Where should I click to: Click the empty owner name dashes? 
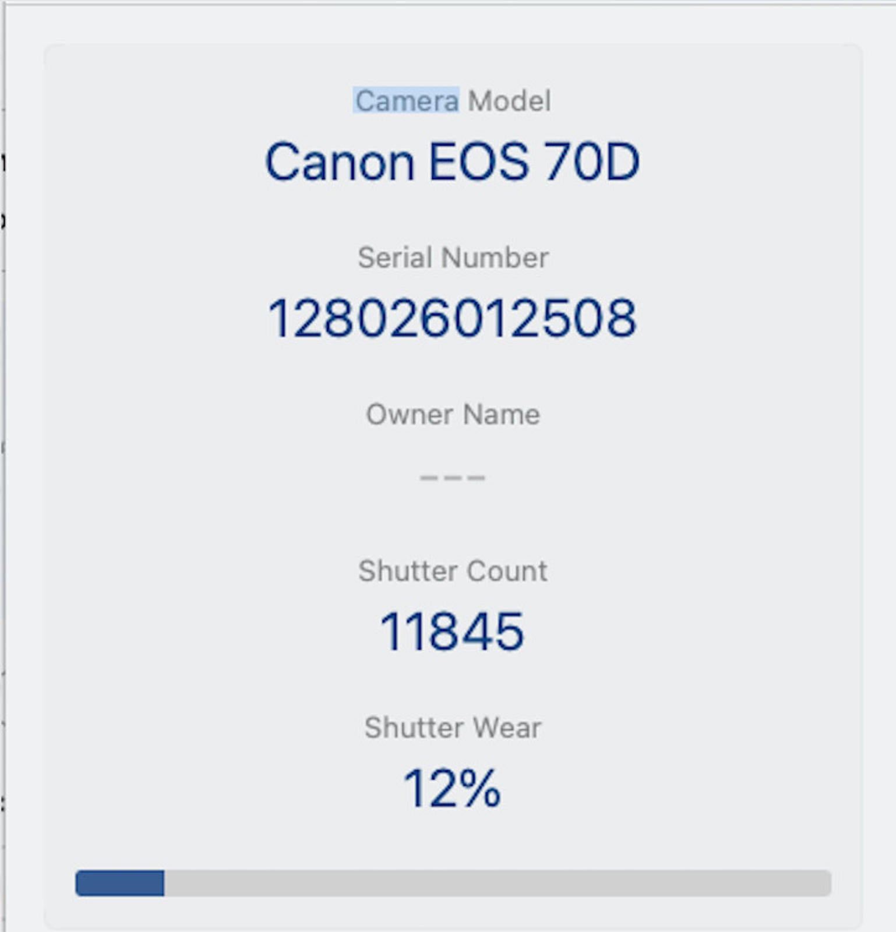[452, 478]
